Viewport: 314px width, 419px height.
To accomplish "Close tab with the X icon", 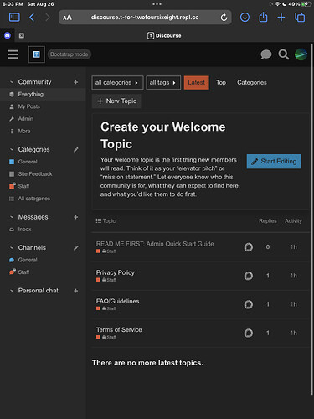I will (22, 35).
